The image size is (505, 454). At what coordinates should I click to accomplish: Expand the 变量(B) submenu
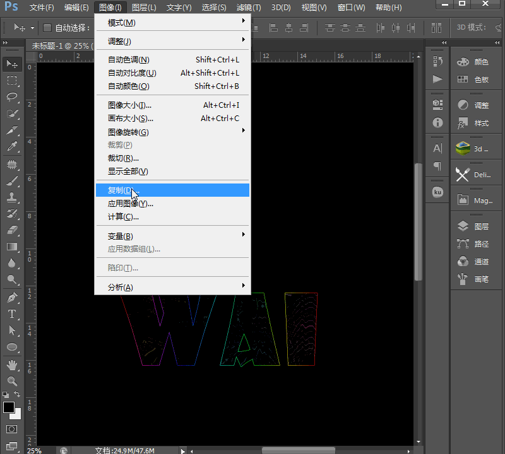tap(172, 236)
